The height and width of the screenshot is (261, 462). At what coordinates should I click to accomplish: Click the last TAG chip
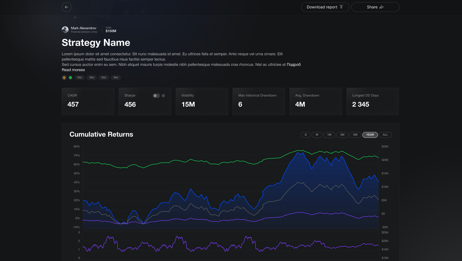(116, 77)
